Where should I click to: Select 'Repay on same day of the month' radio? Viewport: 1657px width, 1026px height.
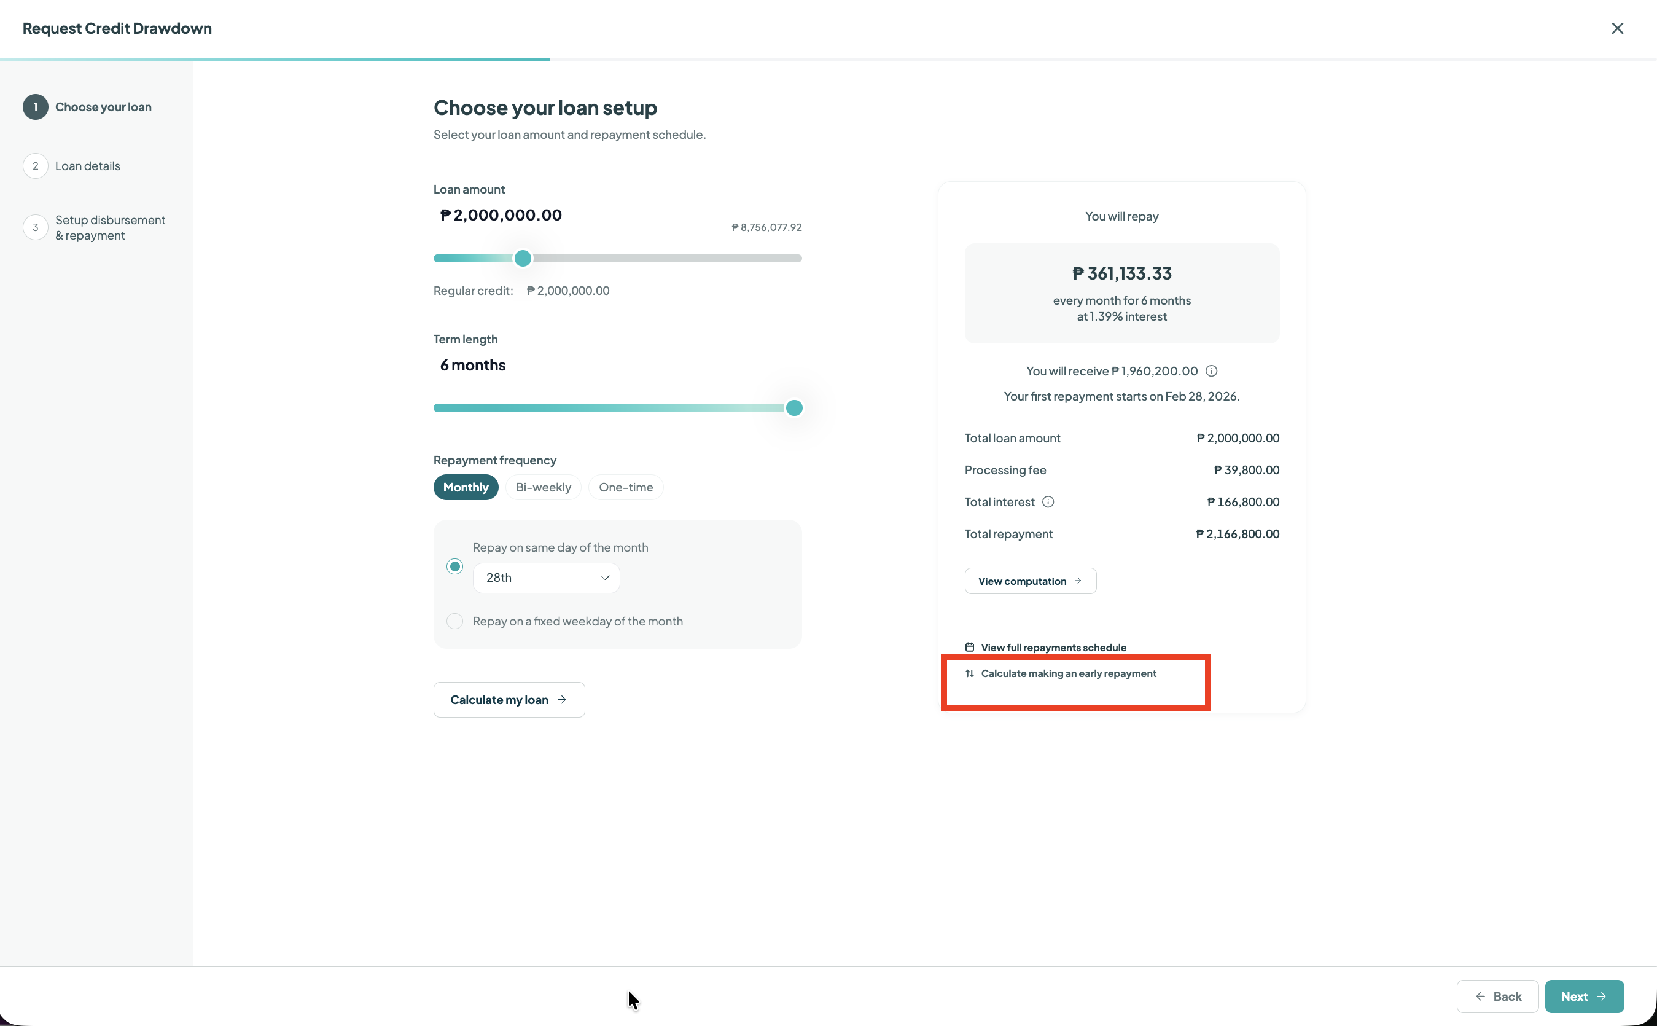pyautogui.click(x=454, y=566)
